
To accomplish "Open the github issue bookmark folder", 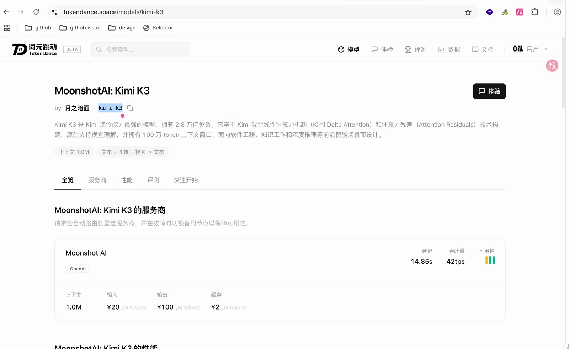I will (80, 28).
